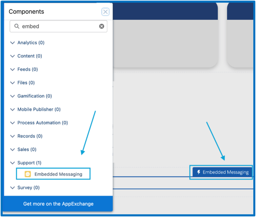Image resolution: width=257 pixels, height=217 pixels.
Task: Toggle the Feeds (0) chevron
Action: [x=12, y=69]
